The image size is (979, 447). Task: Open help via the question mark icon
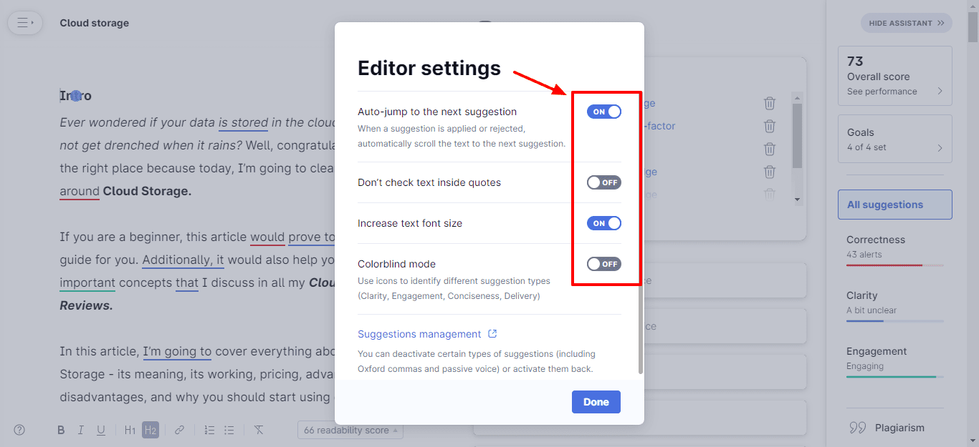coord(19,430)
